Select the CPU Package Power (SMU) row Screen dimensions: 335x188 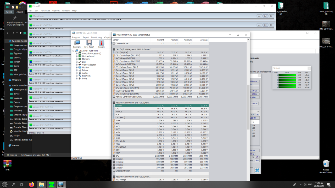[x=160, y=67]
